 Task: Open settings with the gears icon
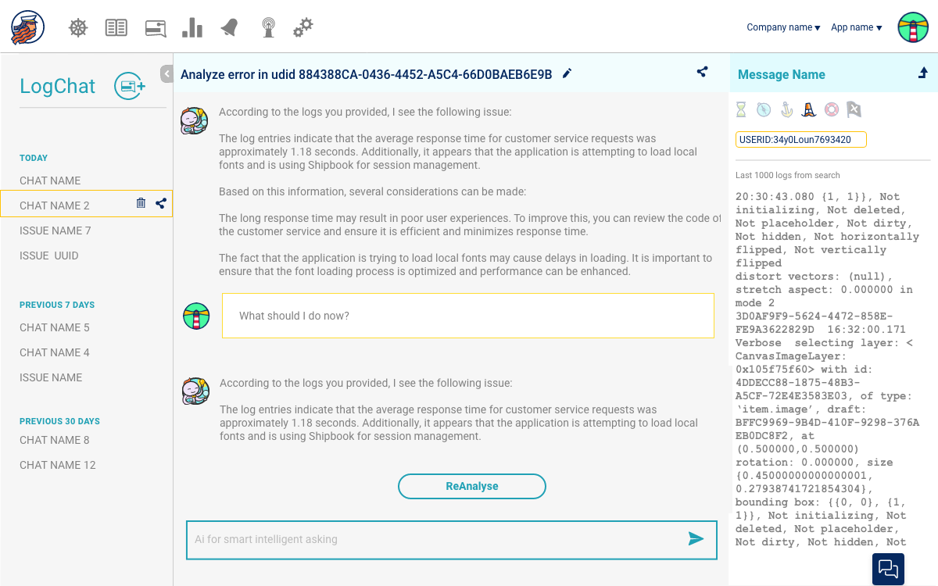point(303,28)
